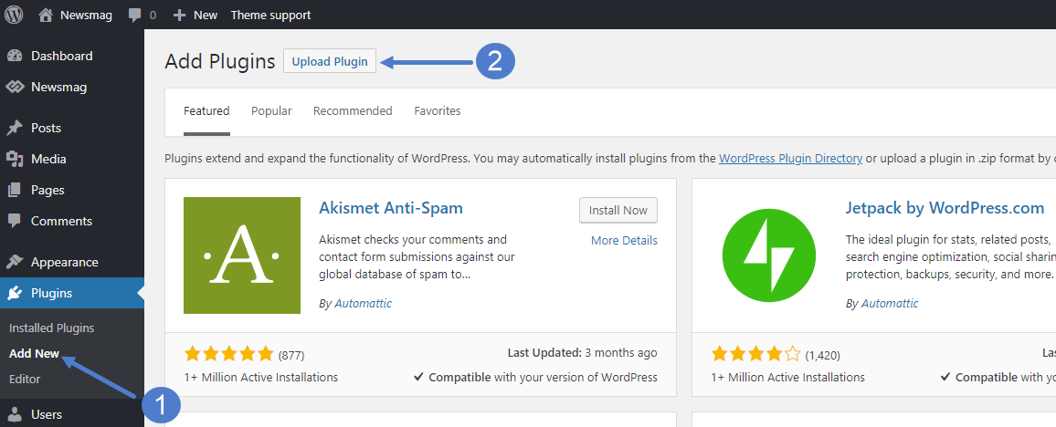The width and height of the screenshot is (1056, 427).
Task: Click the Pages icon in sidebar
Action: tap(15, 191)
